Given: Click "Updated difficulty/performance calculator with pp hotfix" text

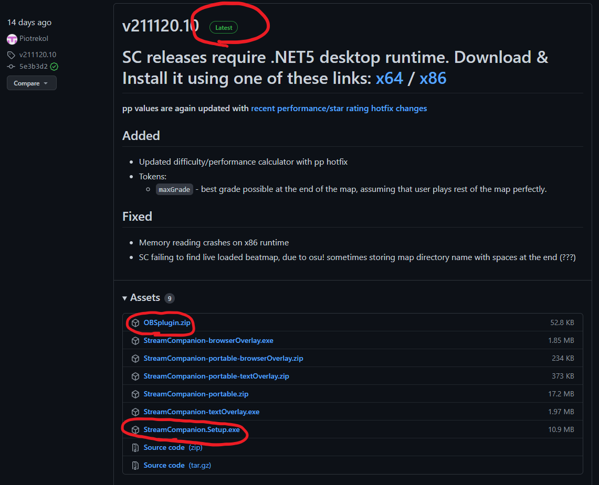Looking at the screenshot, I should (244, 162).
